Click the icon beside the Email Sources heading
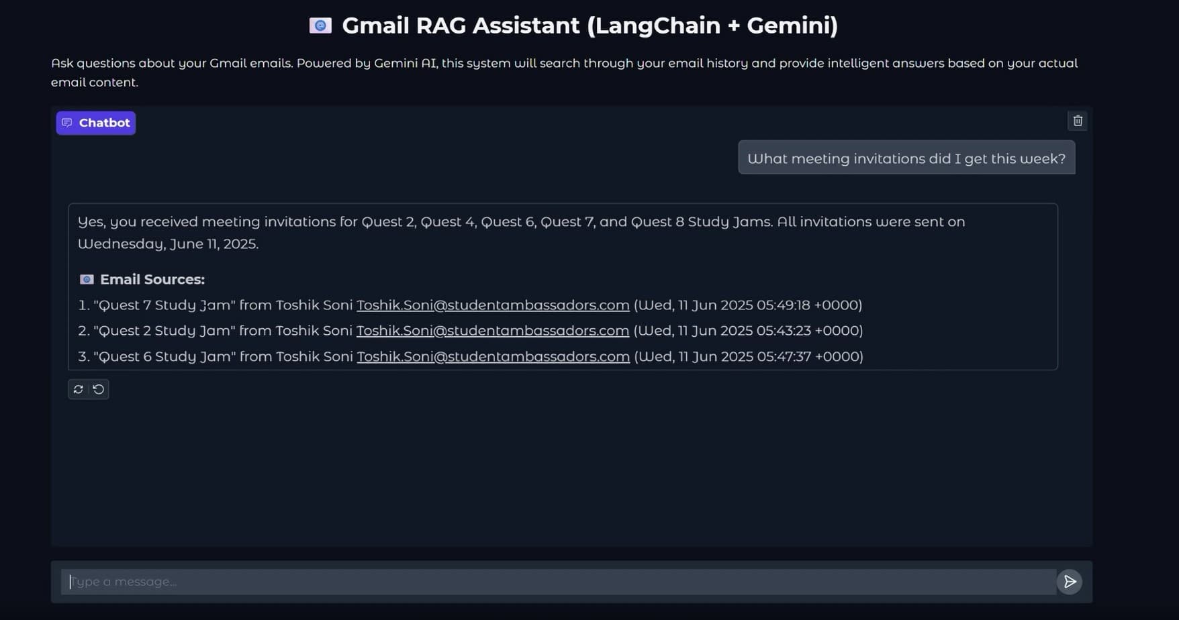The image size is (1179, 620). 86,278
